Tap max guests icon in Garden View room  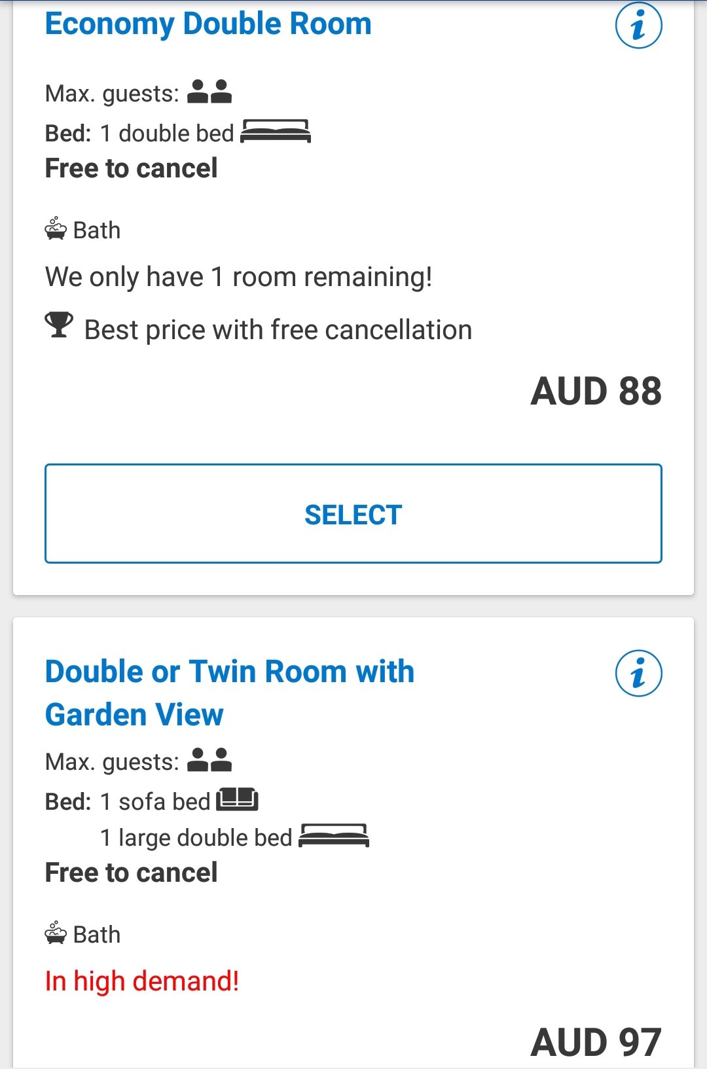pyautogui.click(x=209, y=760)
